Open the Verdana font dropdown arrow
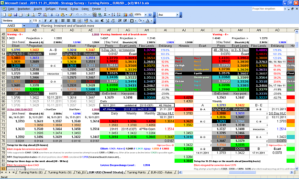The width and height of the screenshot is (299, 179). (x=30, y=21)
